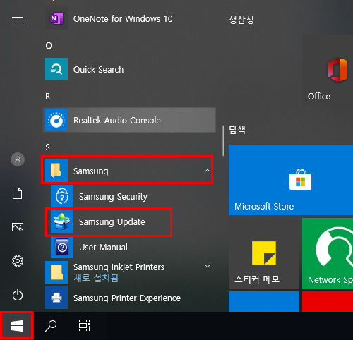Click the Realtek Audio Console text label

pyautogui.click(x=117, y=121)
